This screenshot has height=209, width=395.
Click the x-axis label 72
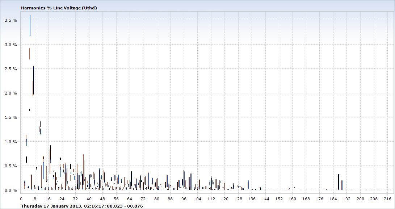click(143, 199)
